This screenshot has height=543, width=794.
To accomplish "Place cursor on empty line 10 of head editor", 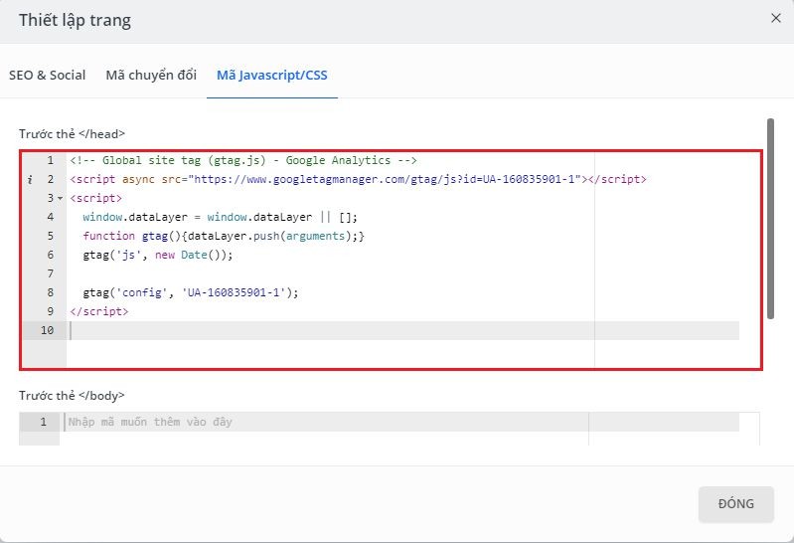I will (402, 330).
